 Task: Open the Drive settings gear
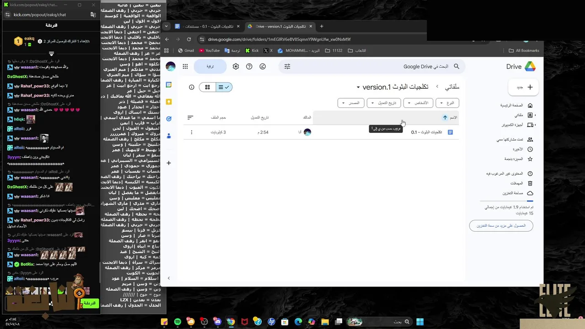coord(236,66)
